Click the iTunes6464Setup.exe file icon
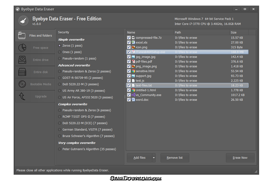The width and height of the screenshot is (271, 181). (x=133, y=52)
